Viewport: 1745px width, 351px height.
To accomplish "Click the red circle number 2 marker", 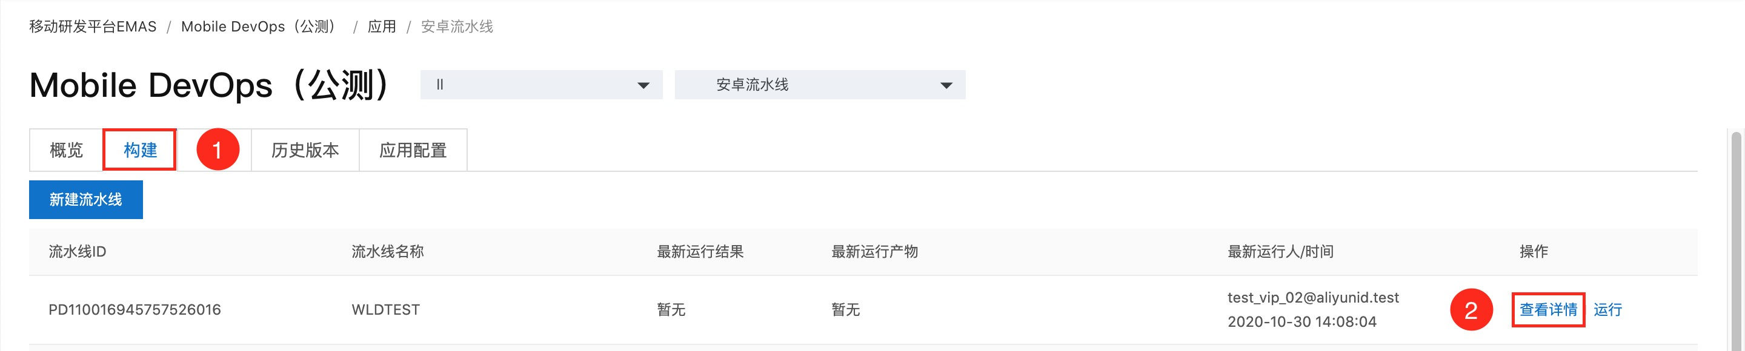I will tap(1471, 310).
